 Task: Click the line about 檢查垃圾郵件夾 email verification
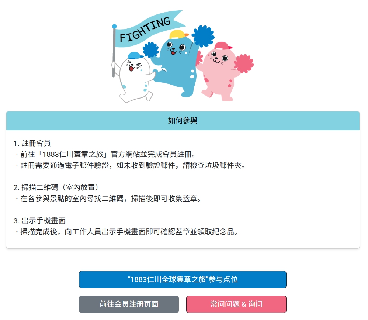130,165
